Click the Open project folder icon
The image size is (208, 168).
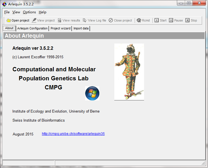[8, 20]
